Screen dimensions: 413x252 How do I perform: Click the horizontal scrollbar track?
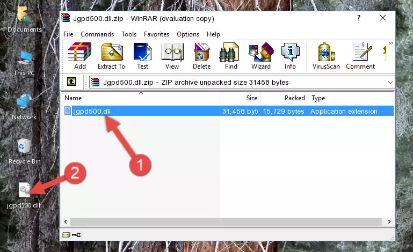226,222
